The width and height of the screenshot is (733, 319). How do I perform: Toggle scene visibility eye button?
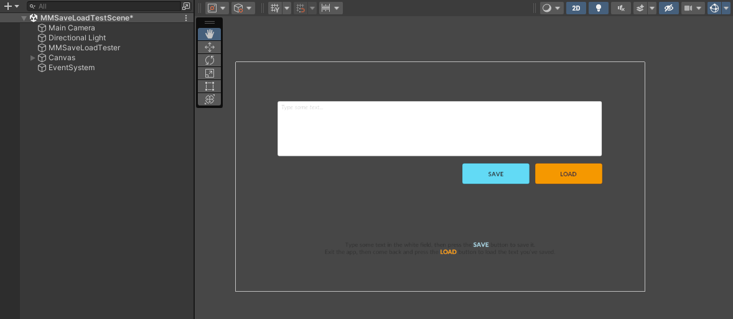669,8
